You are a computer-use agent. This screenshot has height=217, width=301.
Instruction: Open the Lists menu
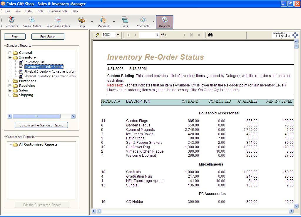pyautogui.click(x=29, y=11)
